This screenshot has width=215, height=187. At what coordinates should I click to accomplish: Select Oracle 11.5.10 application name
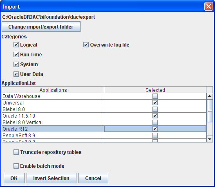click(x=19, y=116)
